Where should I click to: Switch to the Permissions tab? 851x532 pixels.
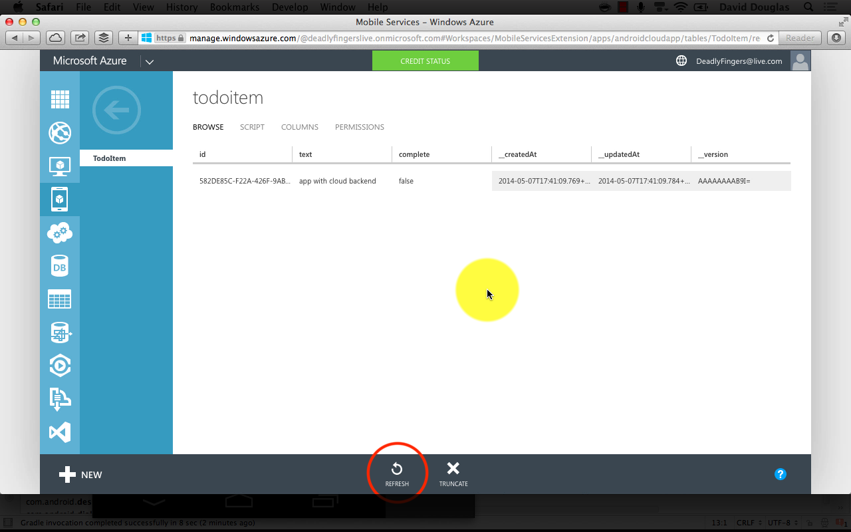click(360, 127)
